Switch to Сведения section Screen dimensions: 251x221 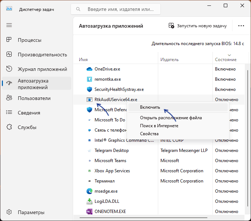(x=36, y=113)
